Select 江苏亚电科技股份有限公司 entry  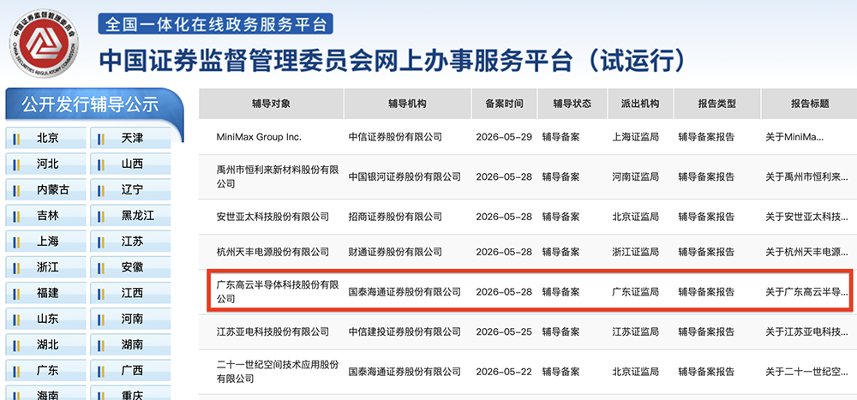pos(273,331)
